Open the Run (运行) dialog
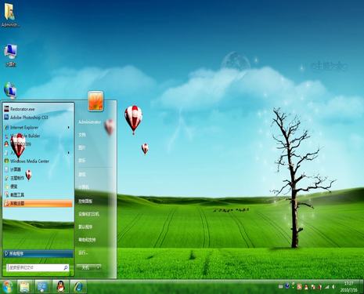The image size is (364, 294). 83,252
